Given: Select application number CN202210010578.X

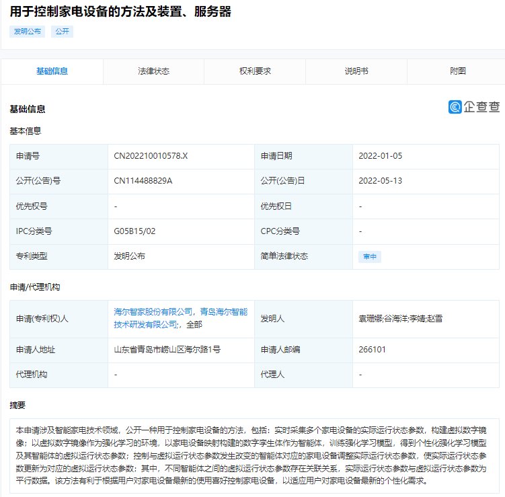Looking at the screenshot, I should [x=151, y=156].
